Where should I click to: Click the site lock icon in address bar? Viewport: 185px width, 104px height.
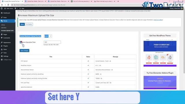12,5
